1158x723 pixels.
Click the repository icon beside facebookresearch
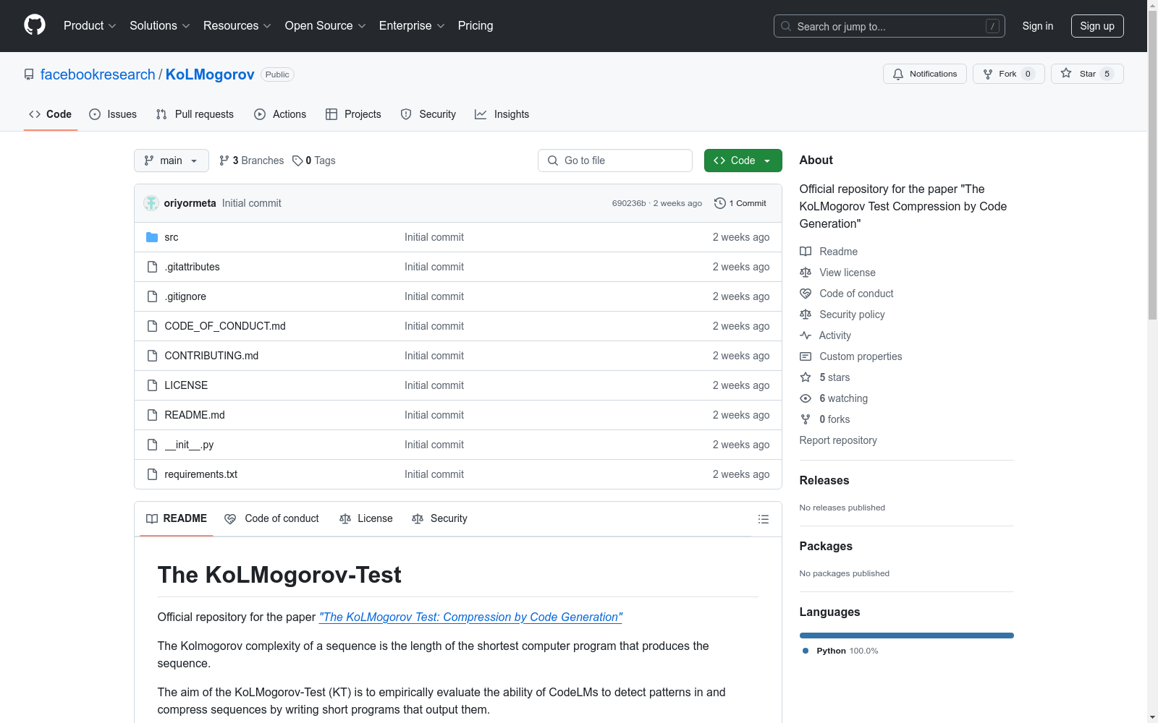29,74
